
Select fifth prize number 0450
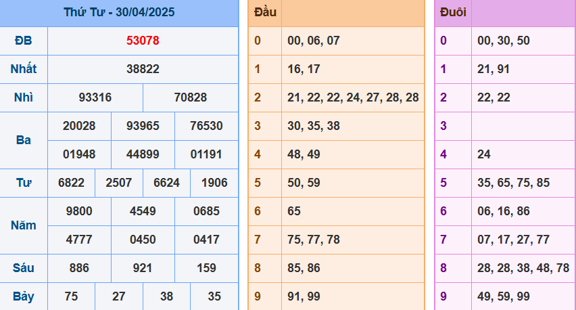point(143,240)
